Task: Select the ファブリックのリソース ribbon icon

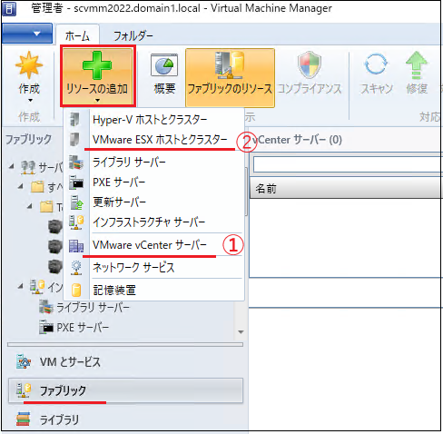Action: point(230,65)
